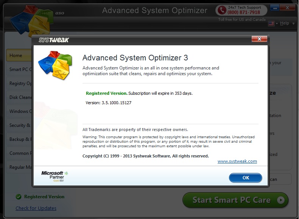The width and height of the screenshot is (299, 219).
Task: Click the Systweak logo in dialog title
Action: [x=54, y=40]
